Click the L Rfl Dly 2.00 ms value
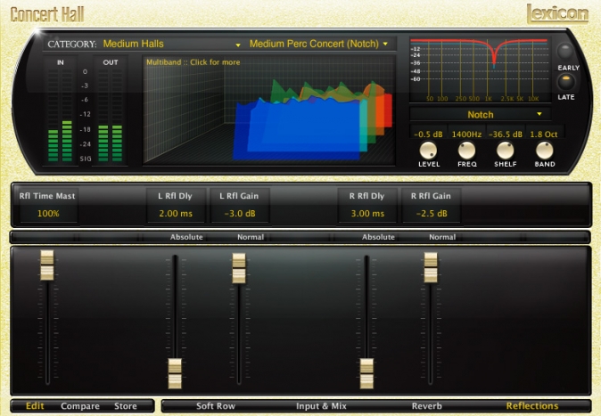The height and width of the screenshot is (416, 601). pos(176,214)
